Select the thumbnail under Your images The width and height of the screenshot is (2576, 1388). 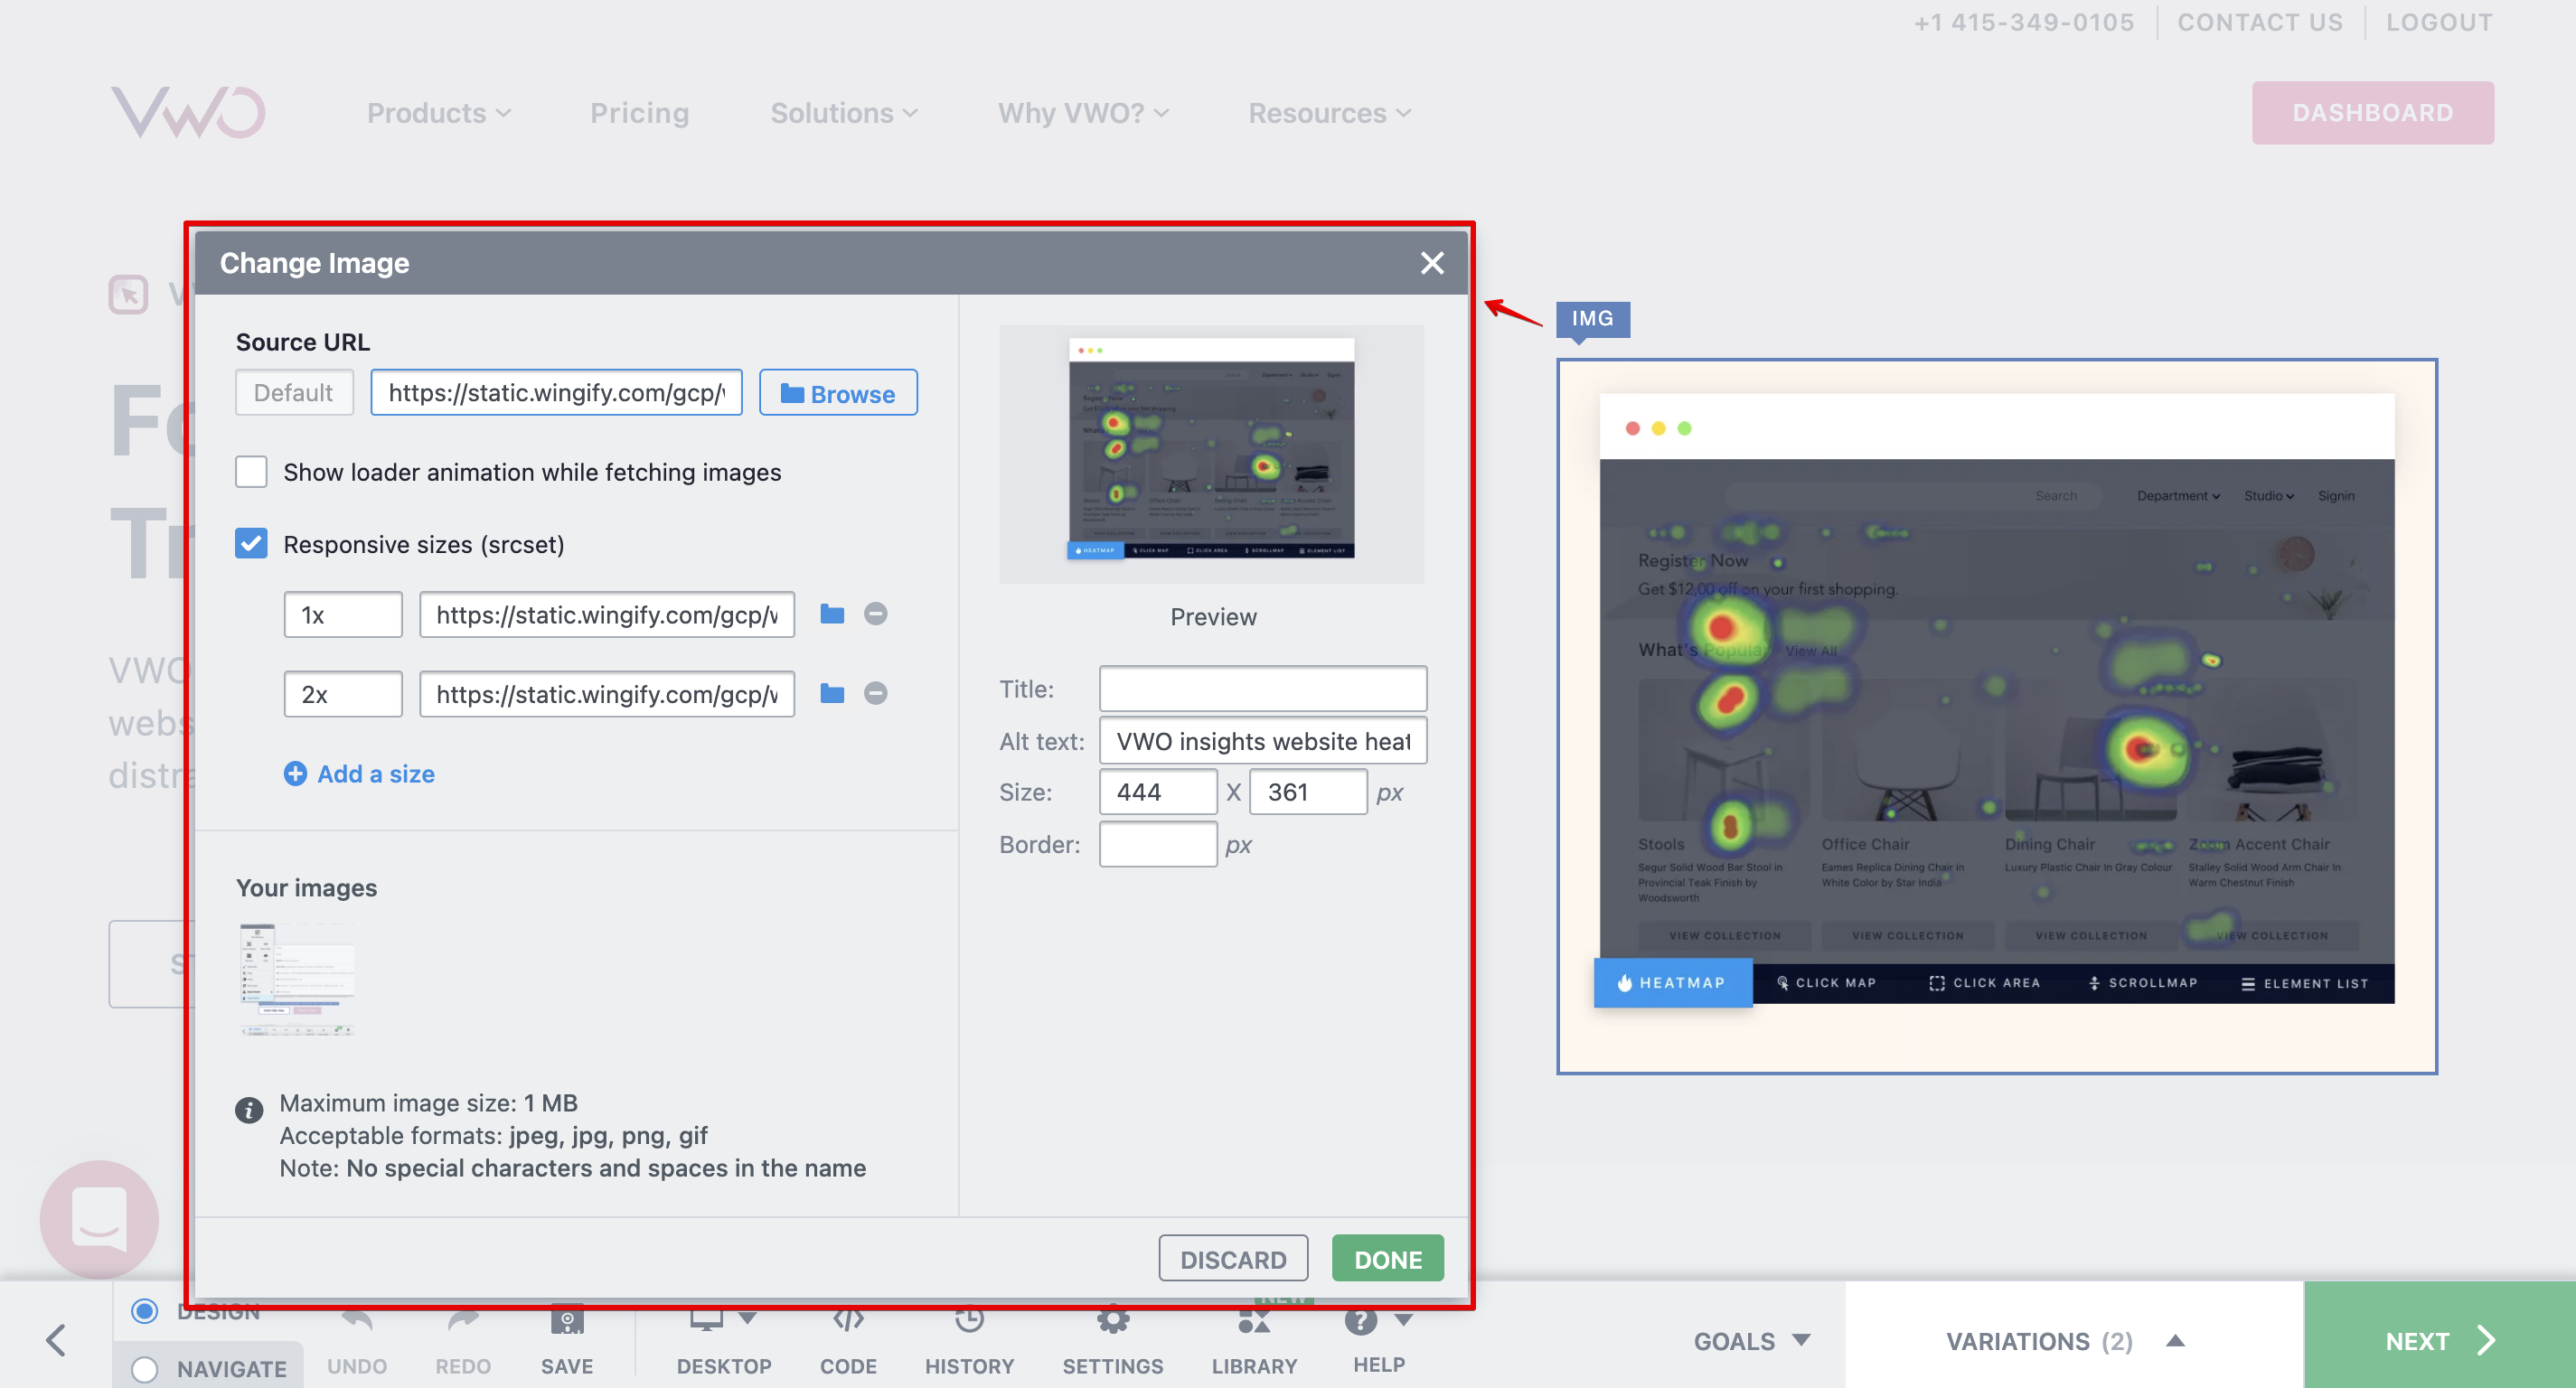pos(297,979)
